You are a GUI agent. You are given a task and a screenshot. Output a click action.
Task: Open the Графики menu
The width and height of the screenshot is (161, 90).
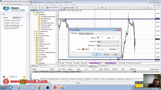point(53,5)
